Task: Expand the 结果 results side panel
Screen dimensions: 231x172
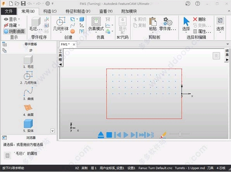Action: point(227,55)
